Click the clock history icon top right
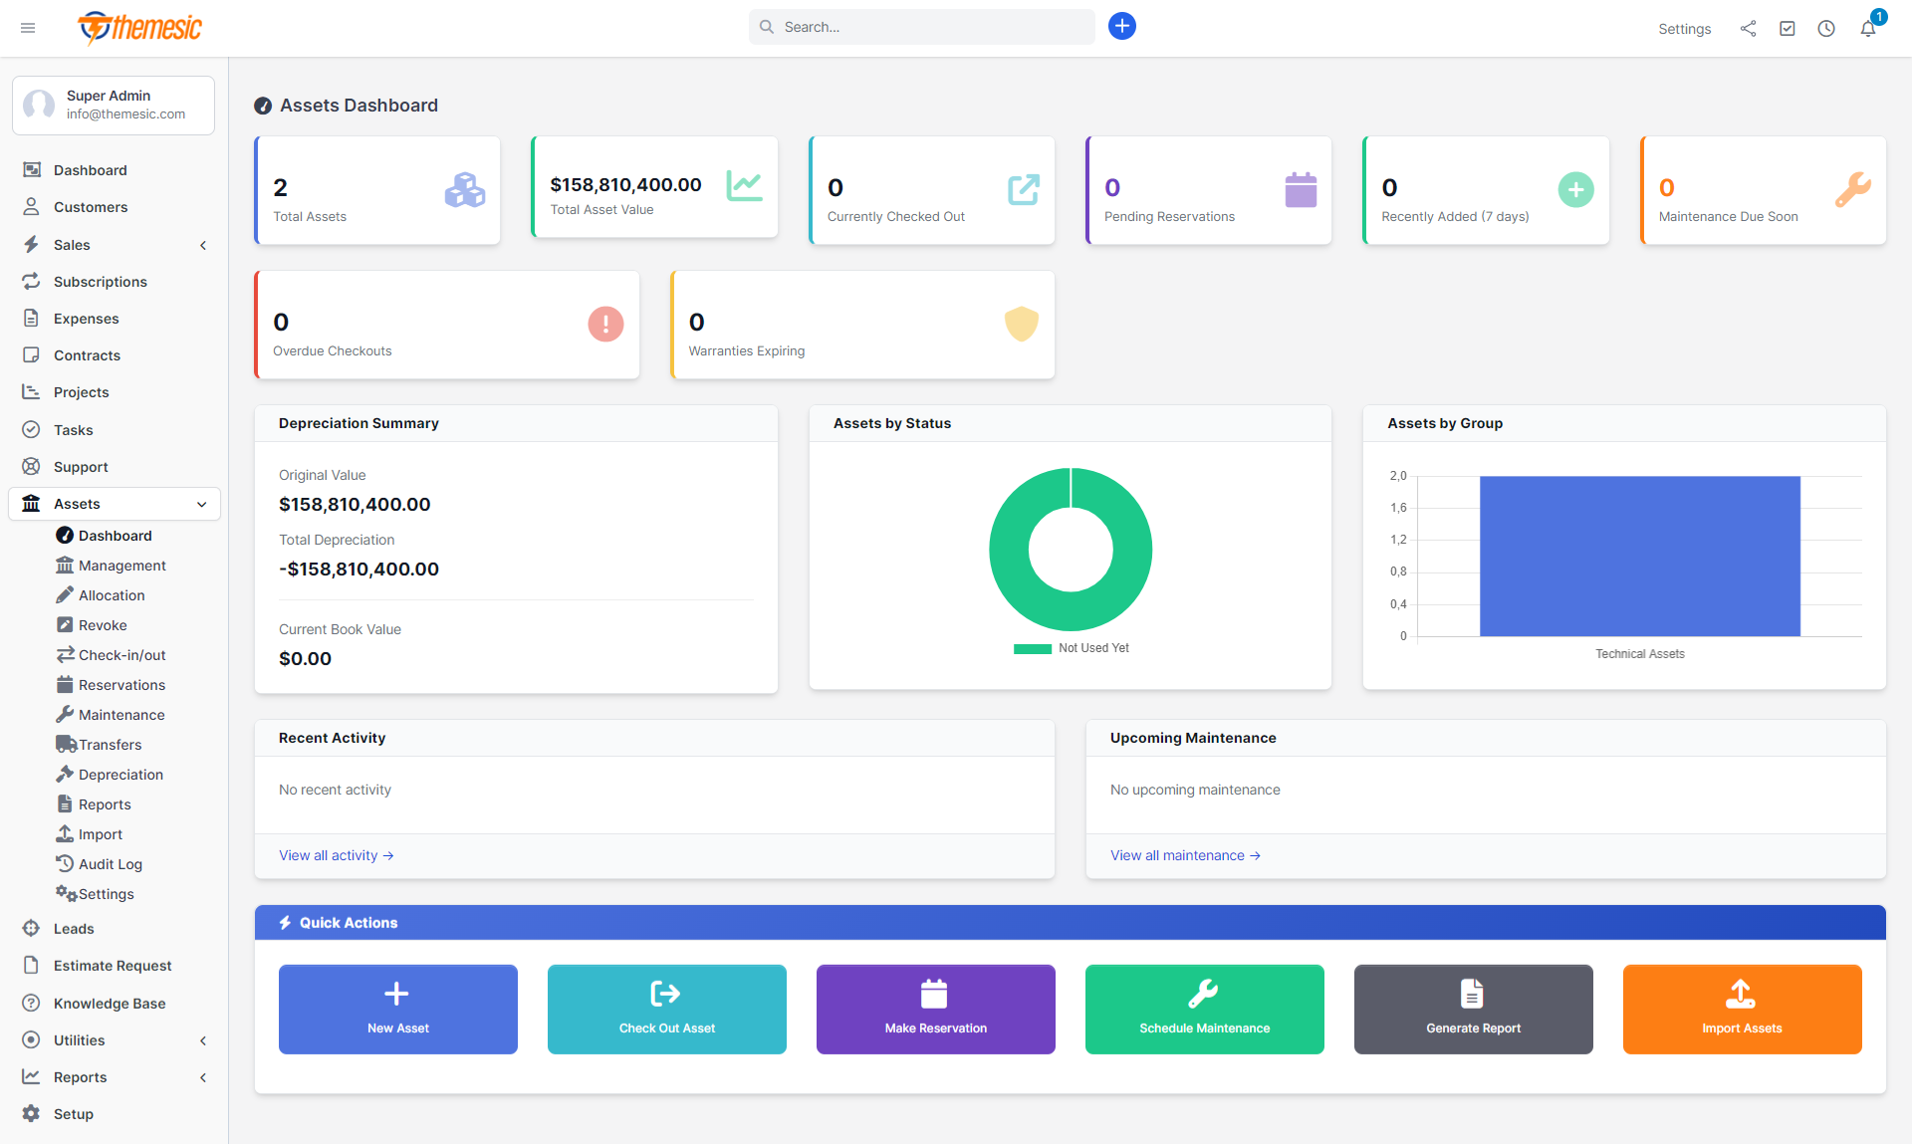1912x1144 pixels. point(1827,29)
